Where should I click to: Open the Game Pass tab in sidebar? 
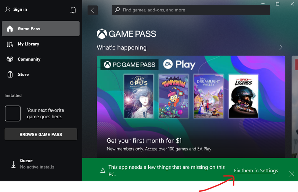pos(41,29)
